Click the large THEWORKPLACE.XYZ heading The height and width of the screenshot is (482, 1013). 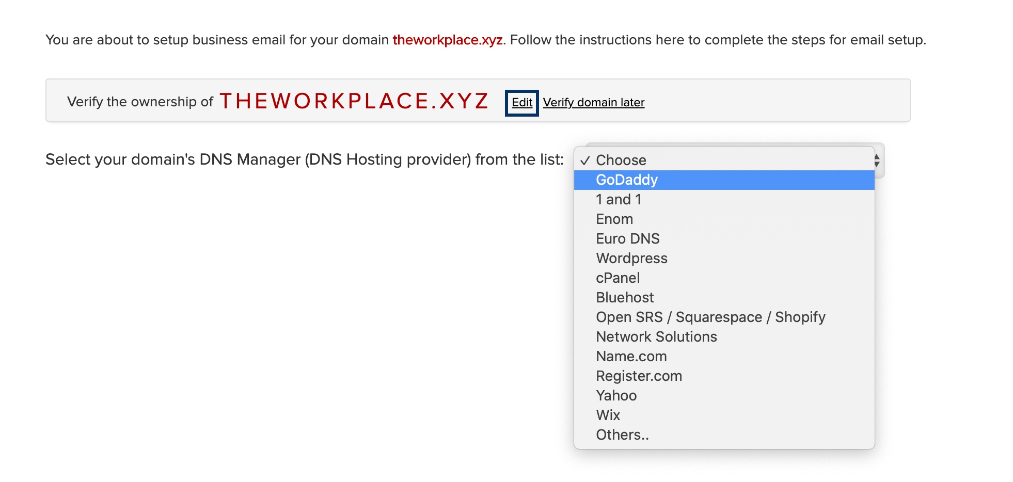click(354, 101)
